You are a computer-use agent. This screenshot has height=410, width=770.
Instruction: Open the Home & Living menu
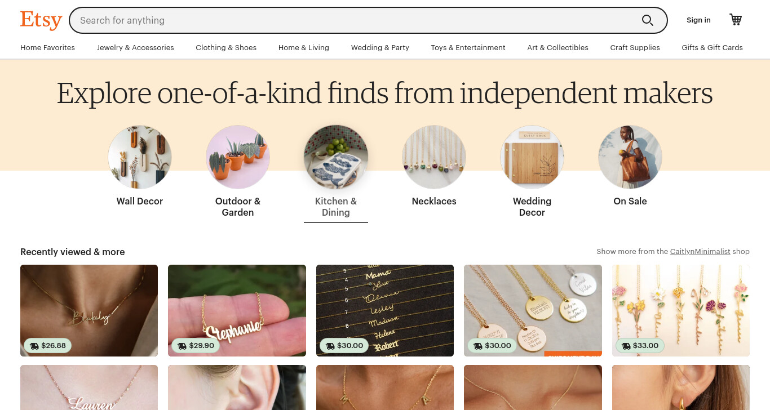[x=304, y=48]
